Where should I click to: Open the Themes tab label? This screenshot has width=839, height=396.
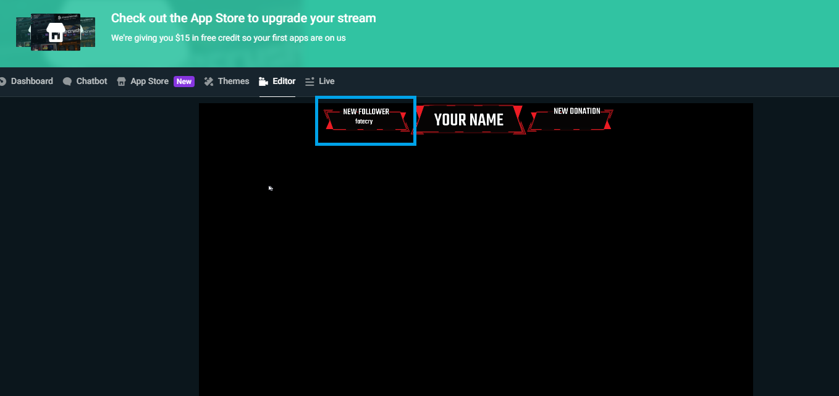coord(234,82)
